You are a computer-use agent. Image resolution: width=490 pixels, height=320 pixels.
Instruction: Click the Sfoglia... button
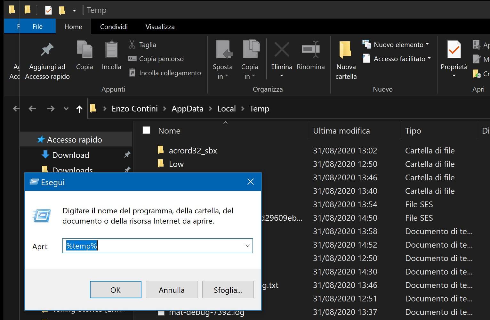pyautogui.click(x=228, y=290)
